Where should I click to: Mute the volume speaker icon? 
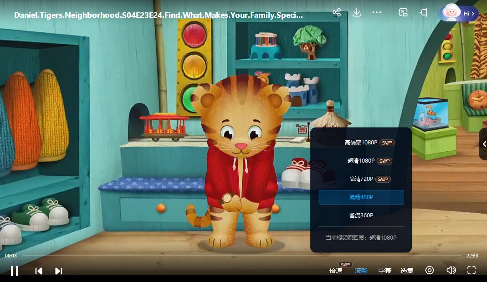coord(451,270)
